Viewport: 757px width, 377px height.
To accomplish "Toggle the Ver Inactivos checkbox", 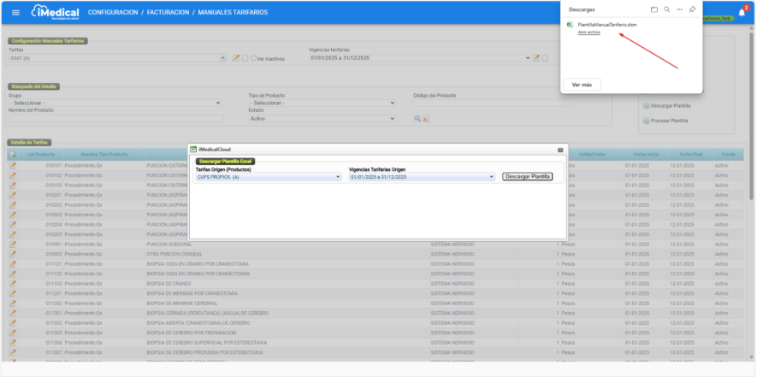I will pyautogui.click(x=254, y=59).
